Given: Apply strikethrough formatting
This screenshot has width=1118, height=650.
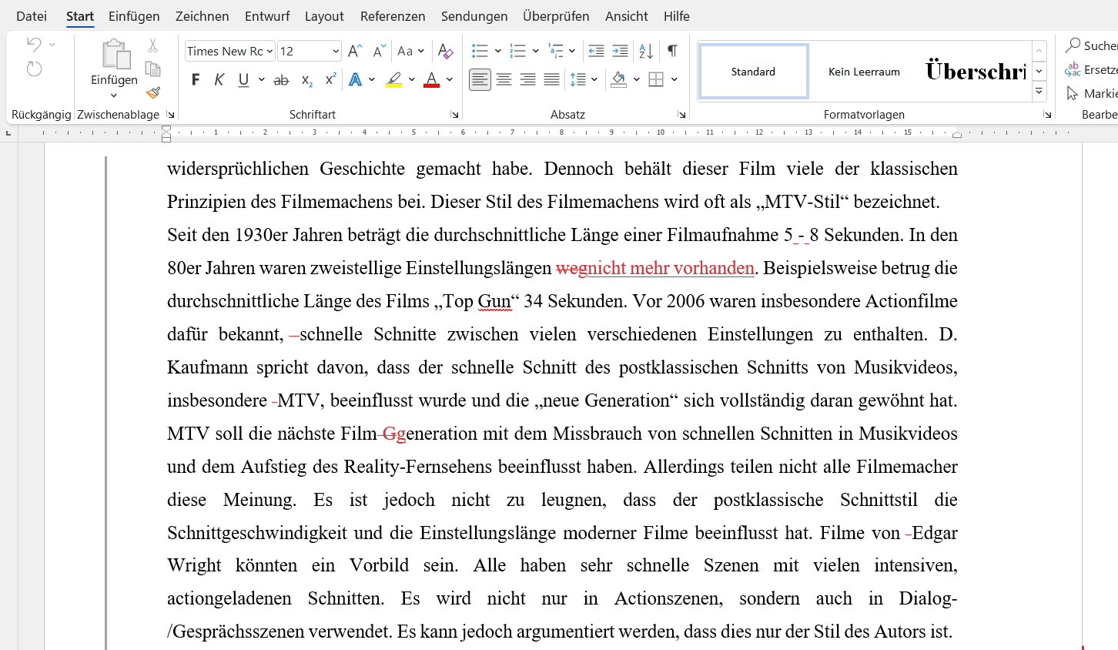Looking at the screenshot, I should pyautogui.click(x=281, y=80).
